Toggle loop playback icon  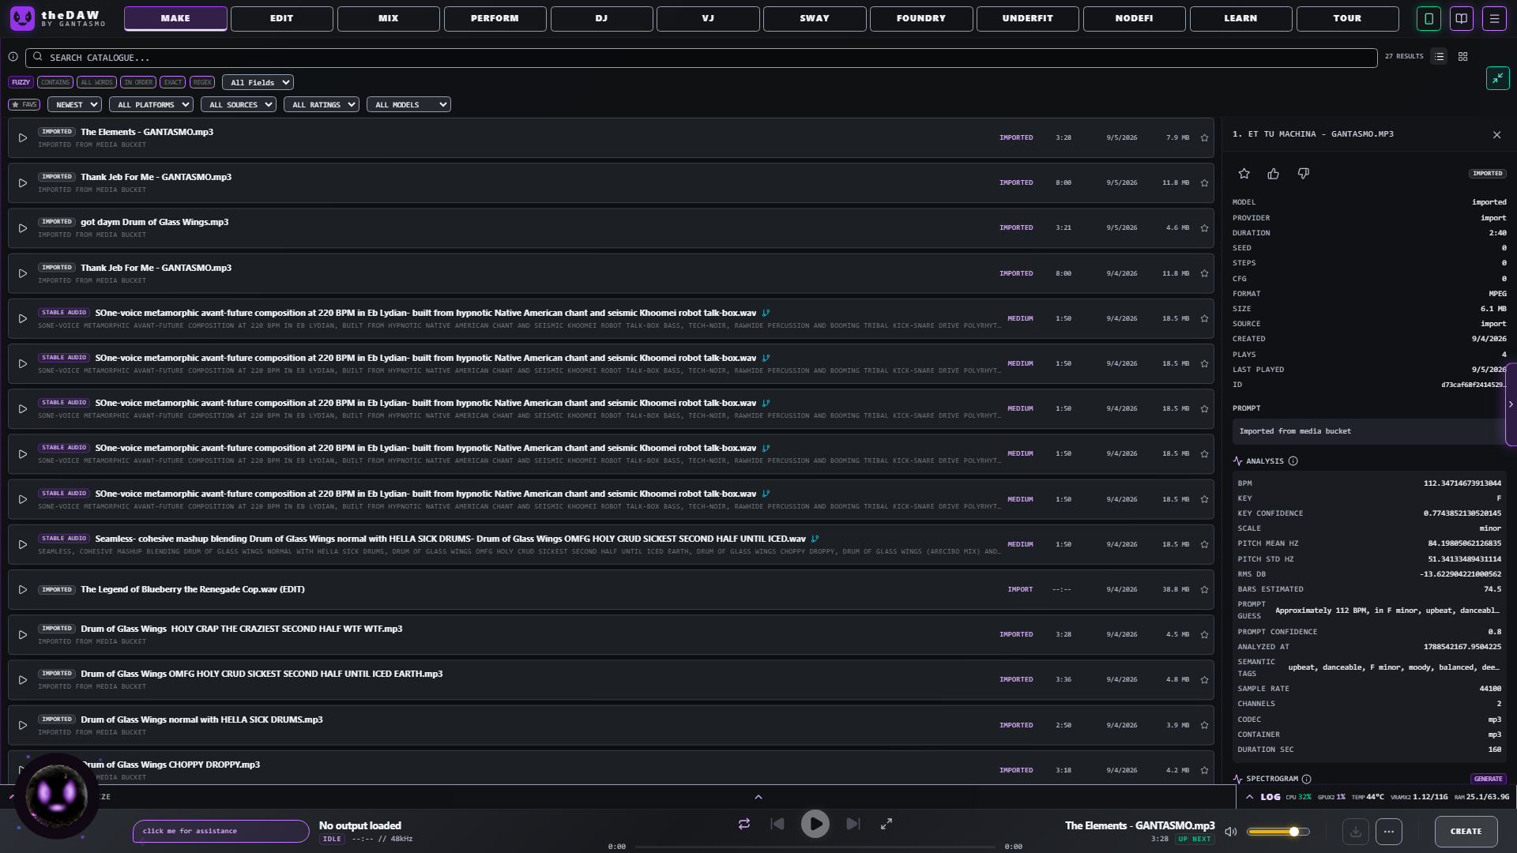[x=743, y=824]
